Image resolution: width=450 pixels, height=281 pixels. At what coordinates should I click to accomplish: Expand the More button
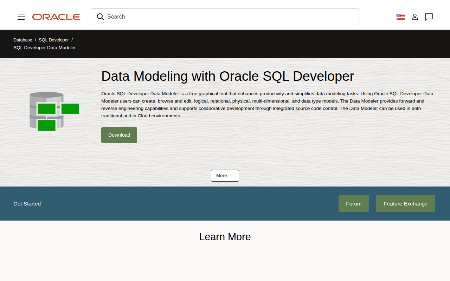(x=225, y=176)
